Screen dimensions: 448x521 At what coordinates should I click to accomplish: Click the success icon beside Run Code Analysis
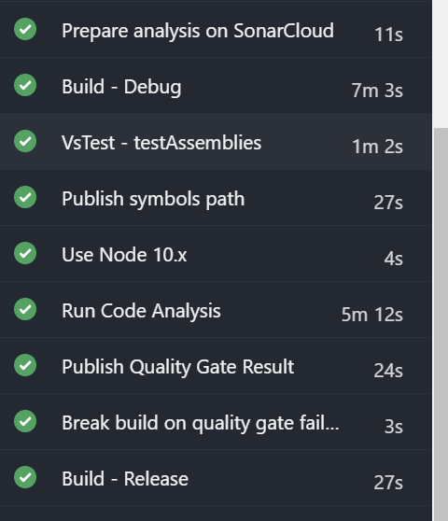[x=25, y=309]
